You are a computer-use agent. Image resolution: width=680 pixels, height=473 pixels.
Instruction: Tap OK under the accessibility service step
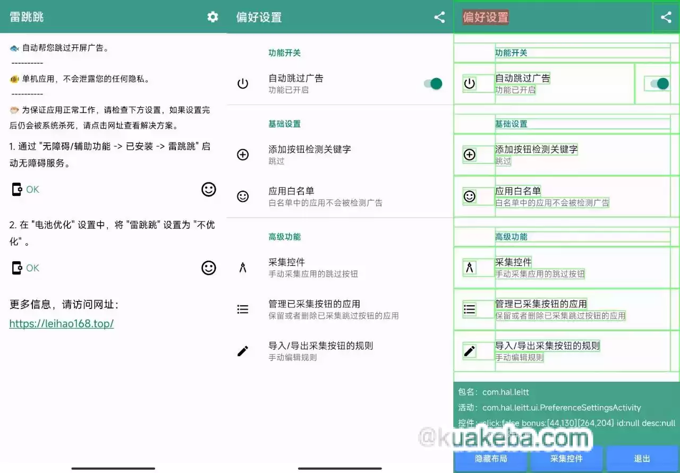(x=32, y=189)
